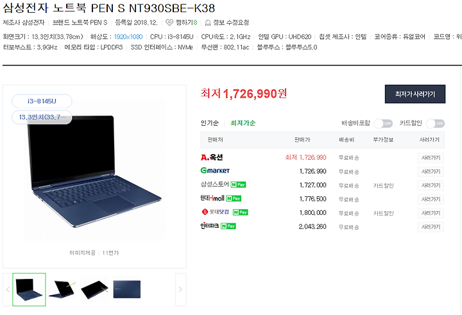462x315 pixels.
Task: Open the 1920x1080 resolution link
Action: pyautogui.click(x=128, y=37)
